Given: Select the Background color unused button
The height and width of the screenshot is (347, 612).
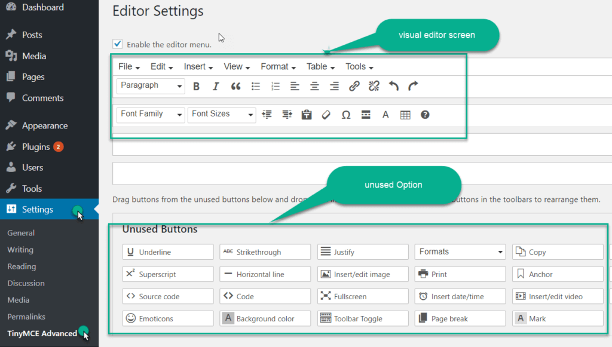Looking at the screenshot, I should pyautogui.click(x=265, y=318).
